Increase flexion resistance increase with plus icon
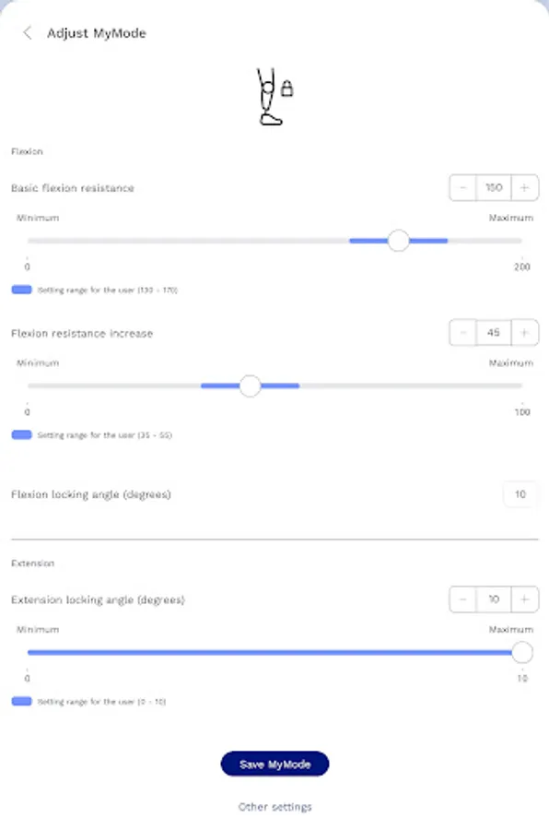 [523, 332]
